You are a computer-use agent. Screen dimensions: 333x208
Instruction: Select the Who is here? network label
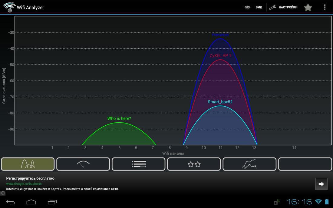click(x=119, y=119)
